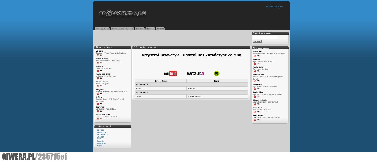377x161 pixels.
Task: Click the large Wrzuta logo
Action: coord(195,74)
